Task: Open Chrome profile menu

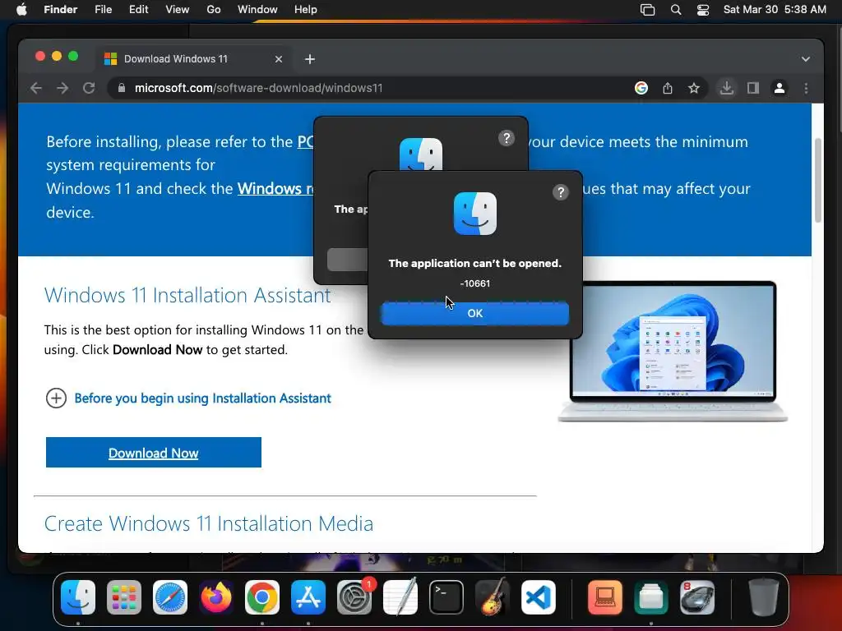Action: coord(780,88)
